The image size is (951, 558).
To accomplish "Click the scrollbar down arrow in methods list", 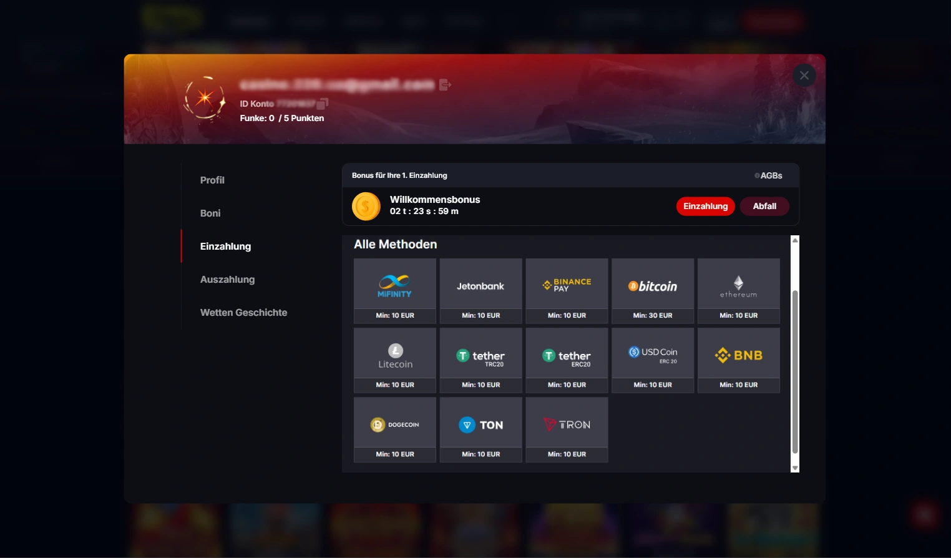I will point(795,467).
